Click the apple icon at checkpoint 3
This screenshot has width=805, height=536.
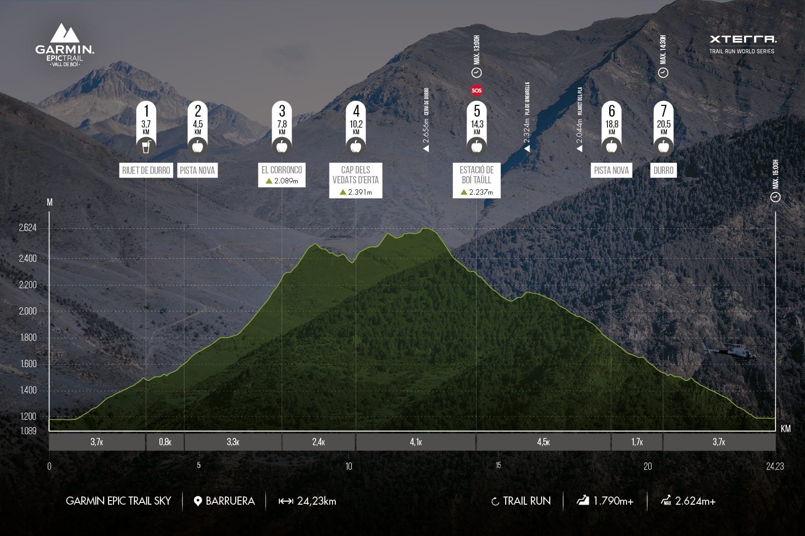tap(282, 147)
